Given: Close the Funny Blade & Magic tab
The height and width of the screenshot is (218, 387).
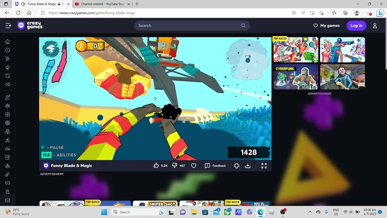Looking at the screenshot, I should 68,4.
